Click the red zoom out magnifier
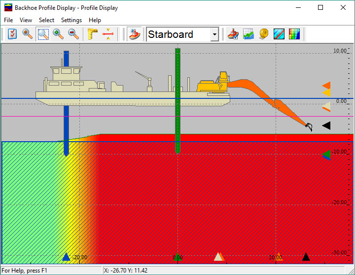Screen dimensions: 355x275 [x=73, y=34]
